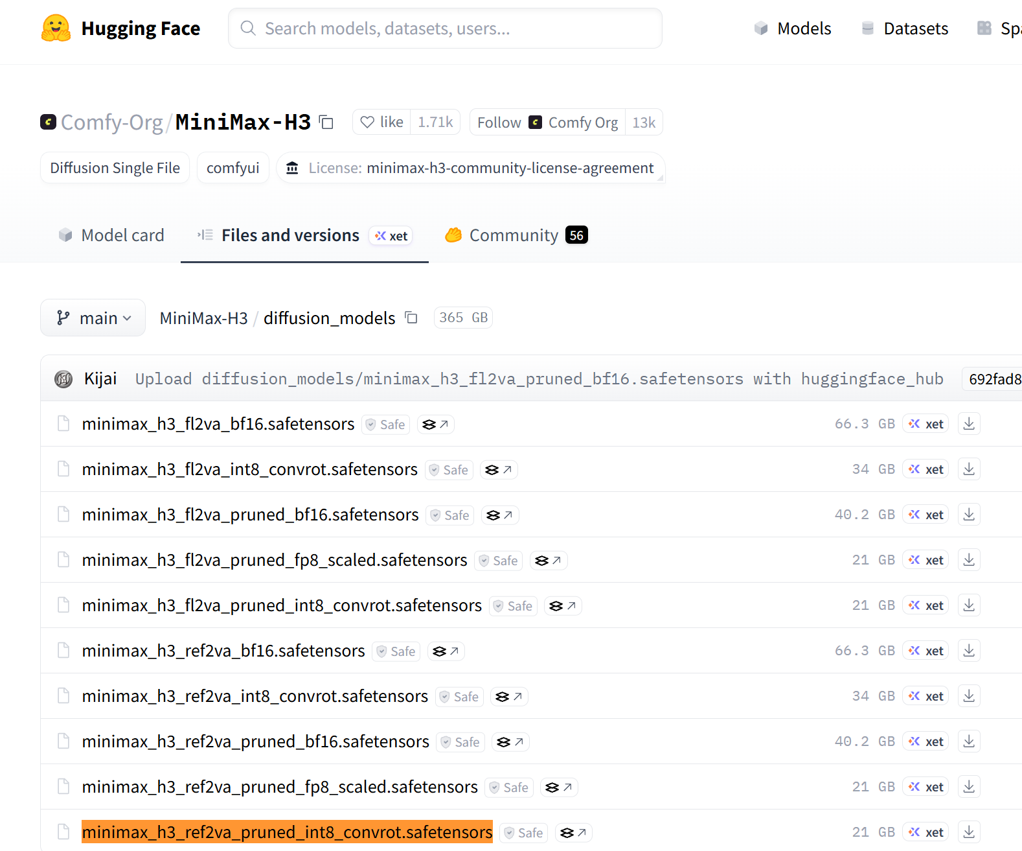
Task: Click Safe badge on minimax_h3_ref2va_pruned_fp8_scaled row
Action: point(509,787)
